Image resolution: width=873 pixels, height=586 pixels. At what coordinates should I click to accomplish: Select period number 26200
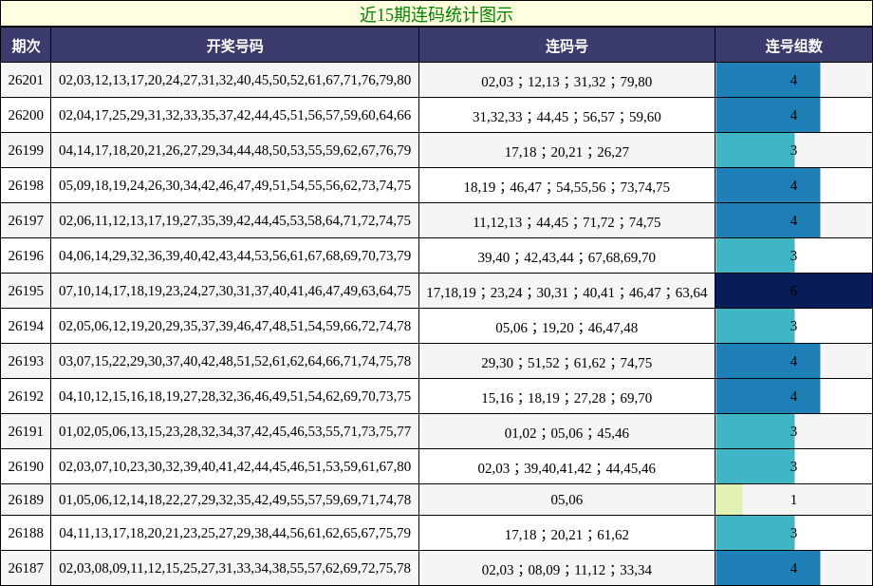[x=26, y=115]
